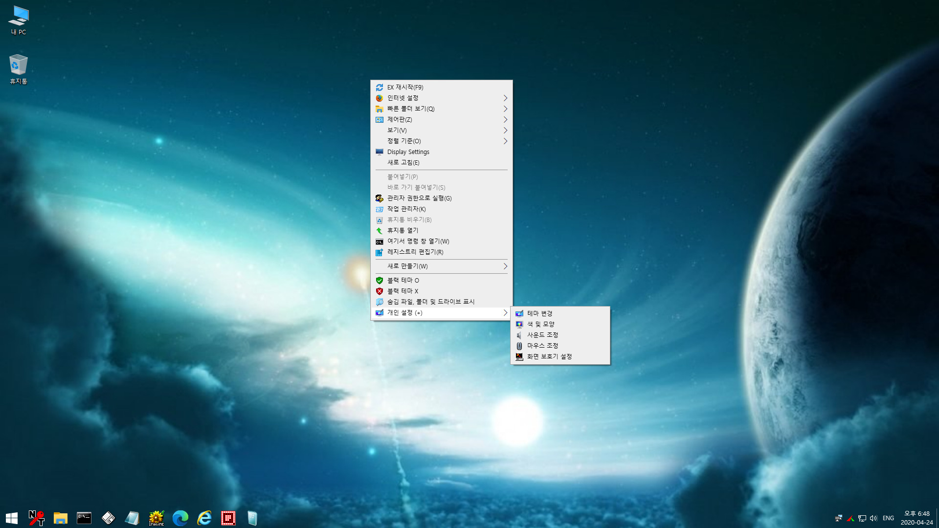The image size is (939, 528).
Task: Choose 새로 고침(E) to refresh desktop
Action: [442, 163]
